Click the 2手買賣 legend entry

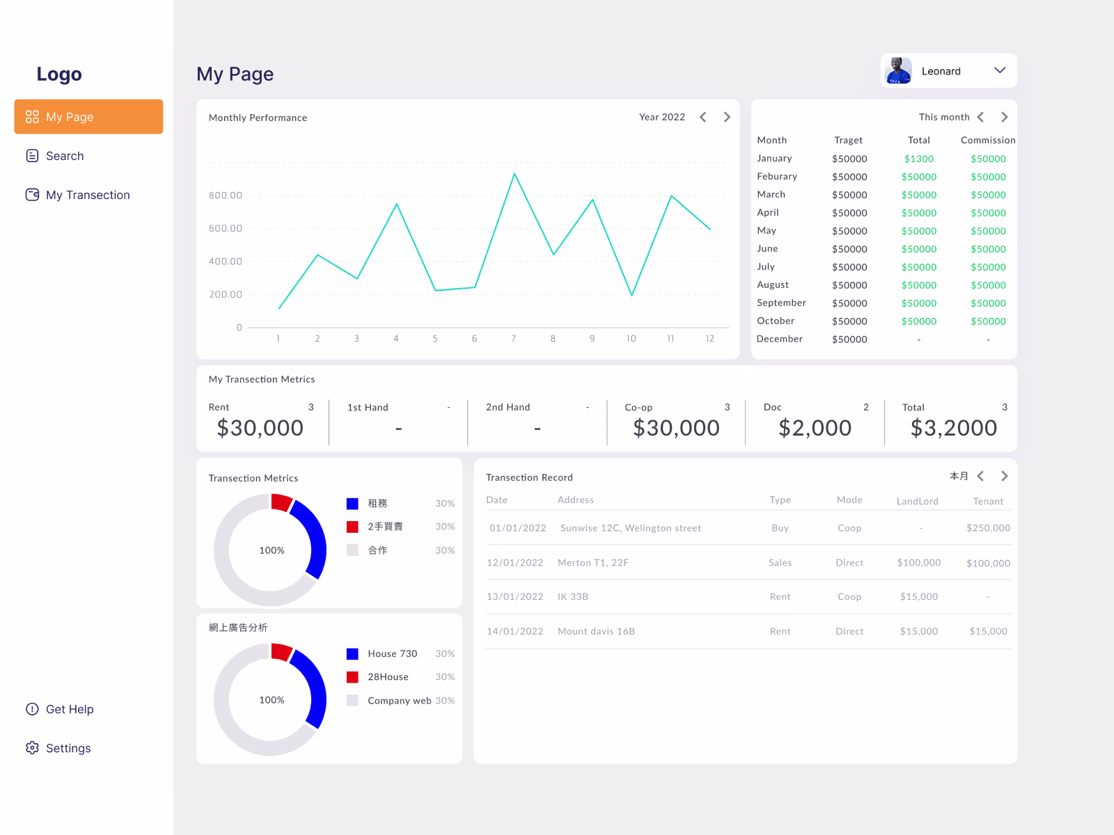(x=385, y=526)
